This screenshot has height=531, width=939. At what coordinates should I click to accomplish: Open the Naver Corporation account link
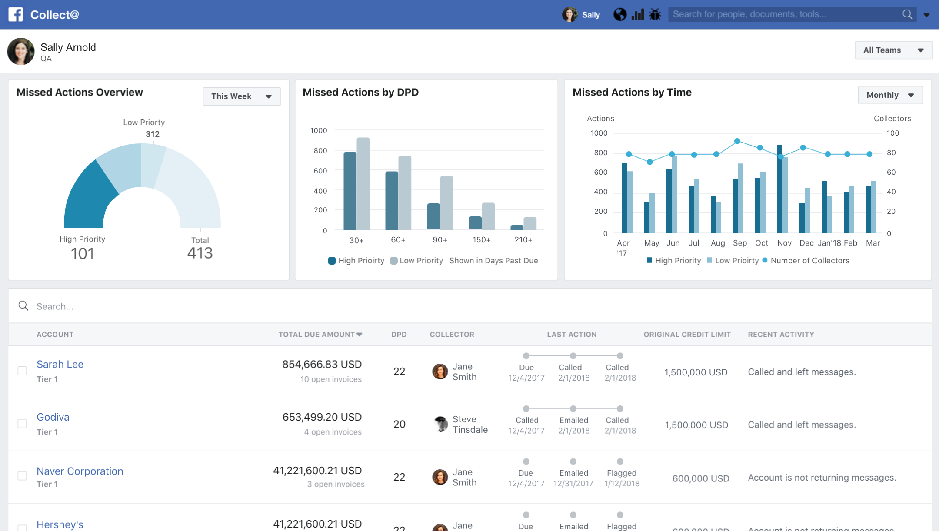(x=80, y=471)
